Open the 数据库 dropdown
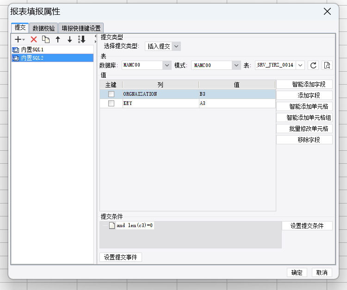This screenshot has width=347, height=290. (167, 65)
